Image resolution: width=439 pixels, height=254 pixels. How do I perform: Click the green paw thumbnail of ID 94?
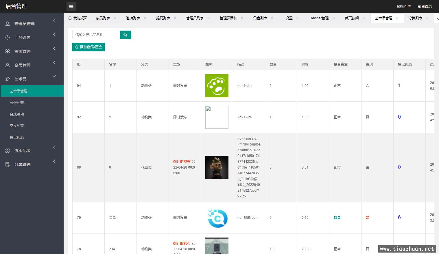tap(217, 86)
